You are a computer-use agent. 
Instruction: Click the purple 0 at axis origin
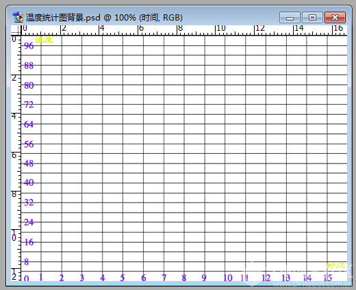(x=27, y=278)
